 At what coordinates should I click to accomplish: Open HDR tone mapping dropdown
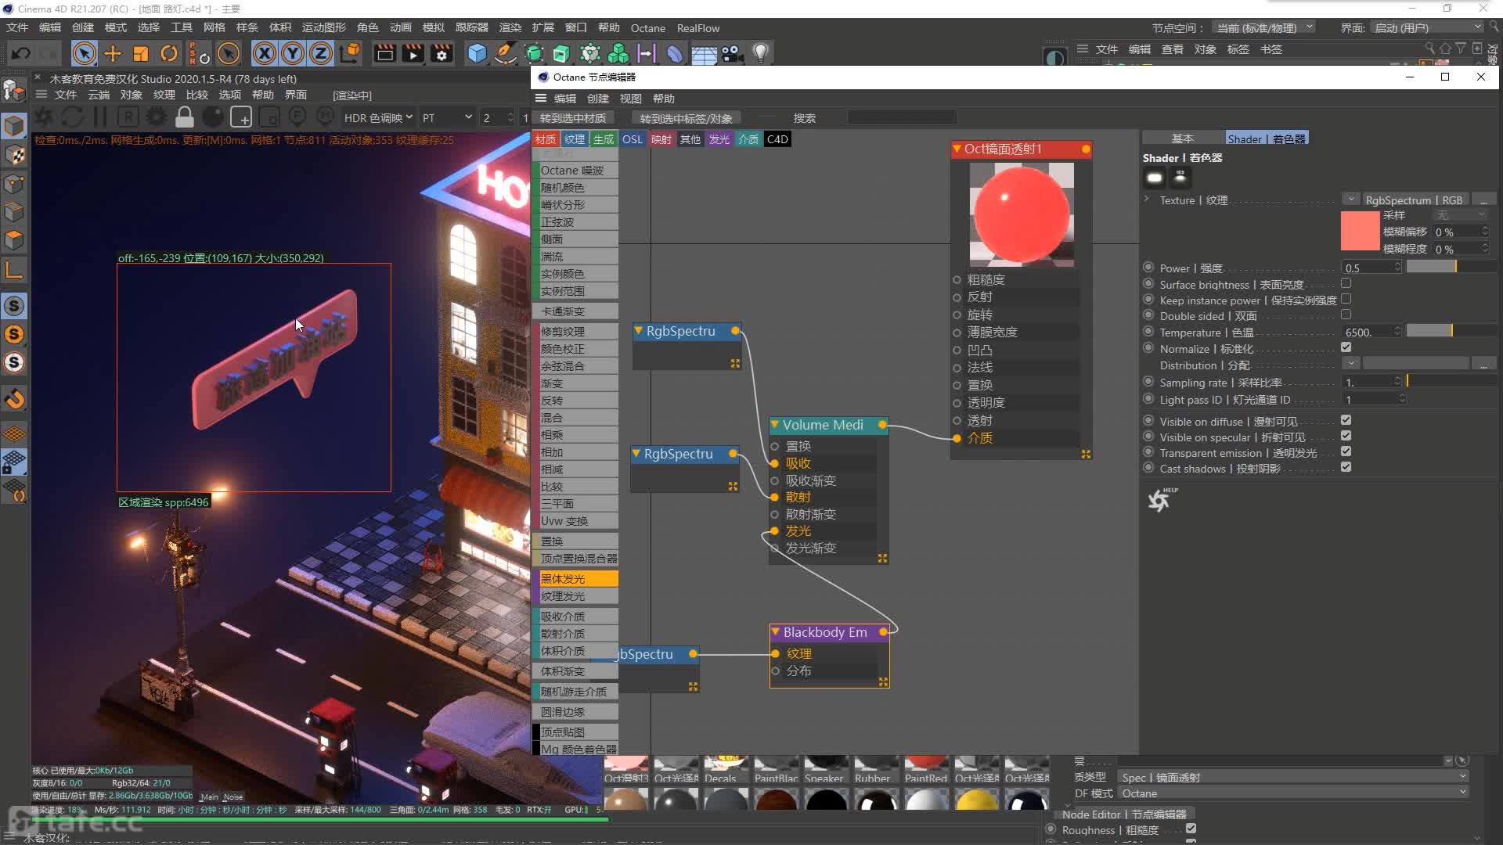(x=379, y=117)
